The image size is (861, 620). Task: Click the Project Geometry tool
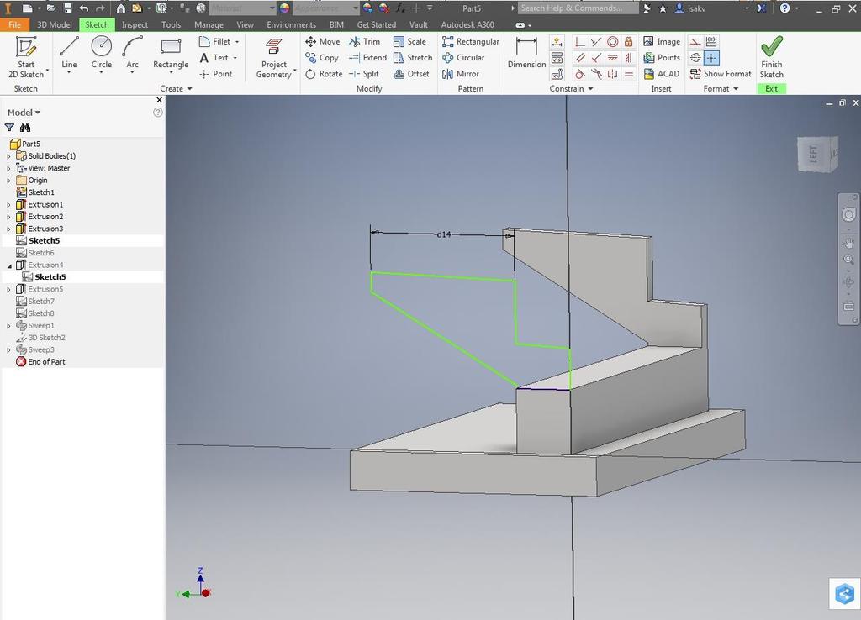[274, 57]
